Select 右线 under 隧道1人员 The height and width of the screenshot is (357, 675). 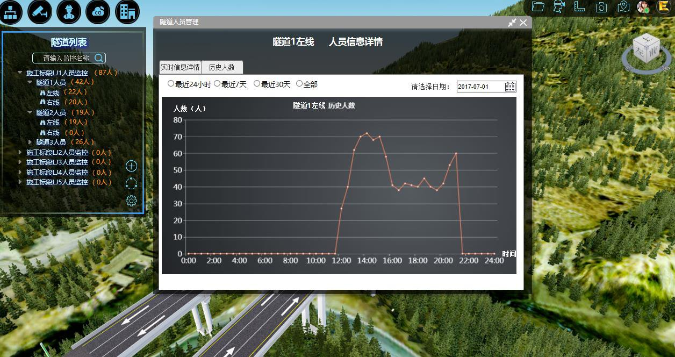53,102
